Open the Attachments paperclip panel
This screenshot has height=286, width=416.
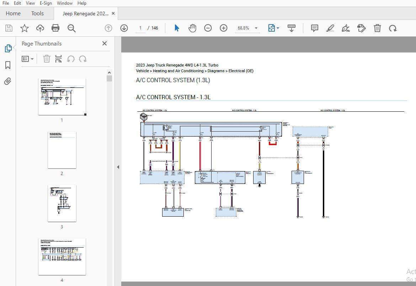click(8, 81)
